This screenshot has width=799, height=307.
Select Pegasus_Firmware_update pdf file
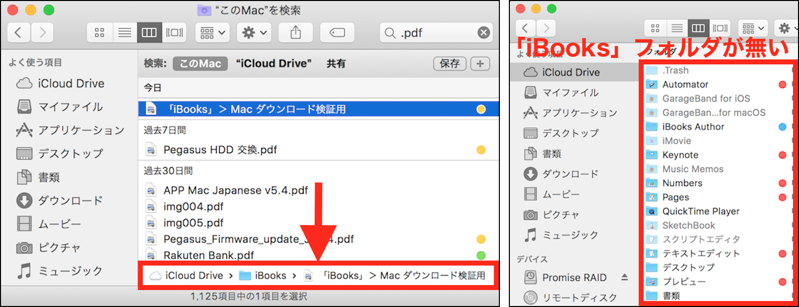point(319,239)
